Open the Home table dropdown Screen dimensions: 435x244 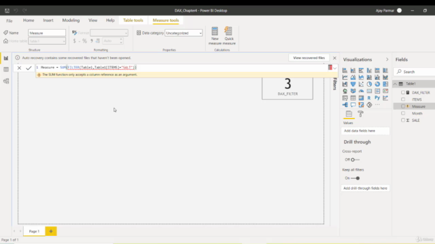click(47, 41)
